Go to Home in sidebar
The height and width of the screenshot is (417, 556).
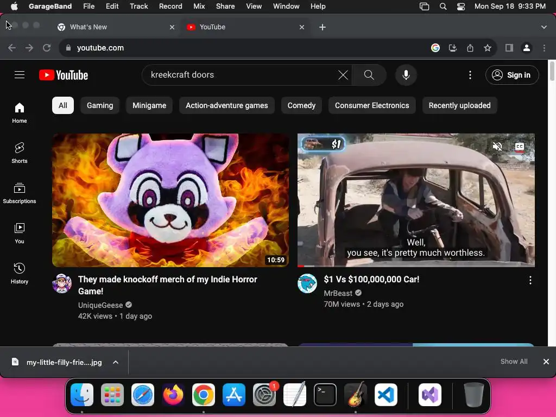[x=20, y=113]
